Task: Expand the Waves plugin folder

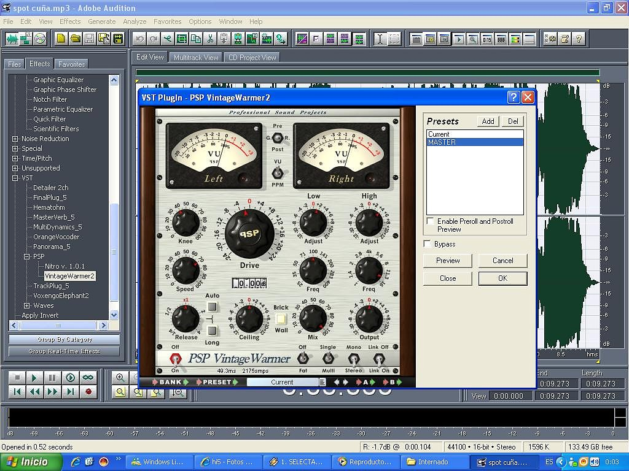Action: pos(26,305)
